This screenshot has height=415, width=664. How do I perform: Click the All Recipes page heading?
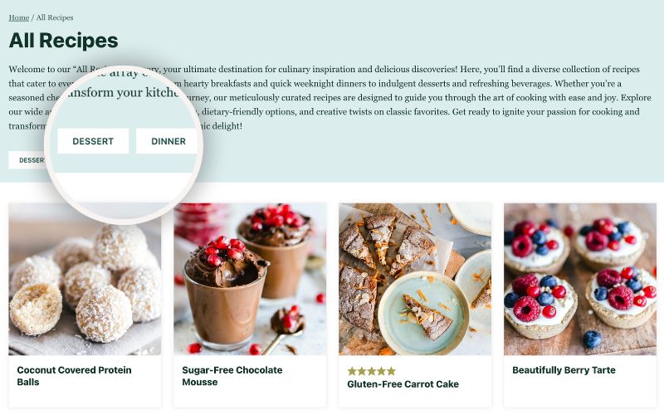[63, 41]
